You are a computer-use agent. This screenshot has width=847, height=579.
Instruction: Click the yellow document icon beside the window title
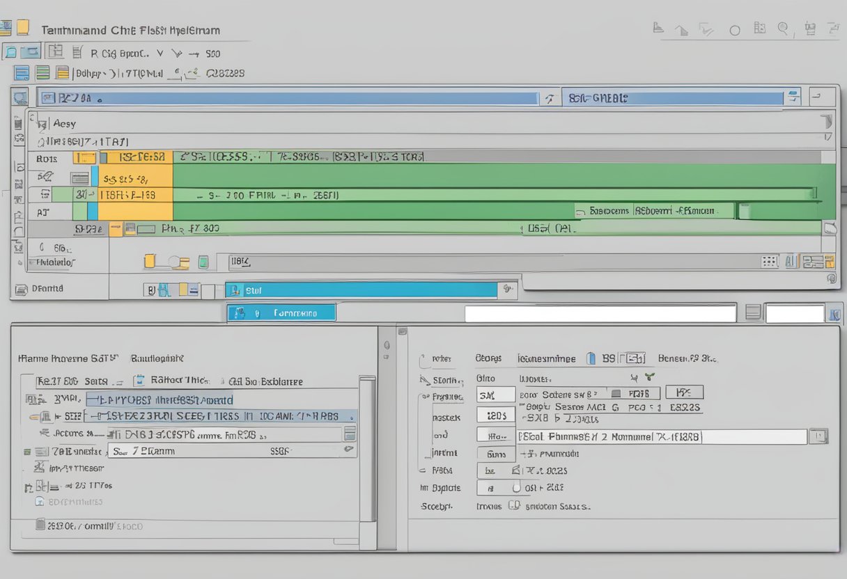click(x=23, y=27)
